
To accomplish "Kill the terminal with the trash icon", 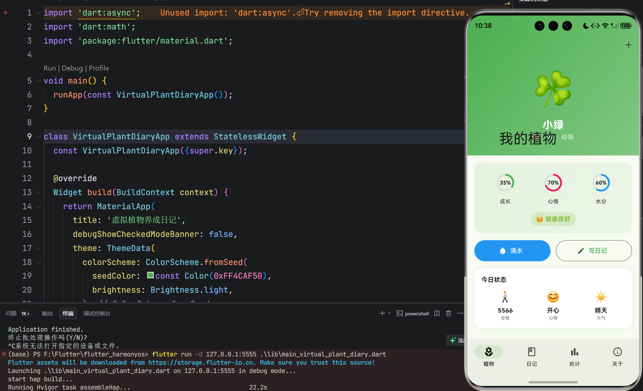I will (449, 314).
